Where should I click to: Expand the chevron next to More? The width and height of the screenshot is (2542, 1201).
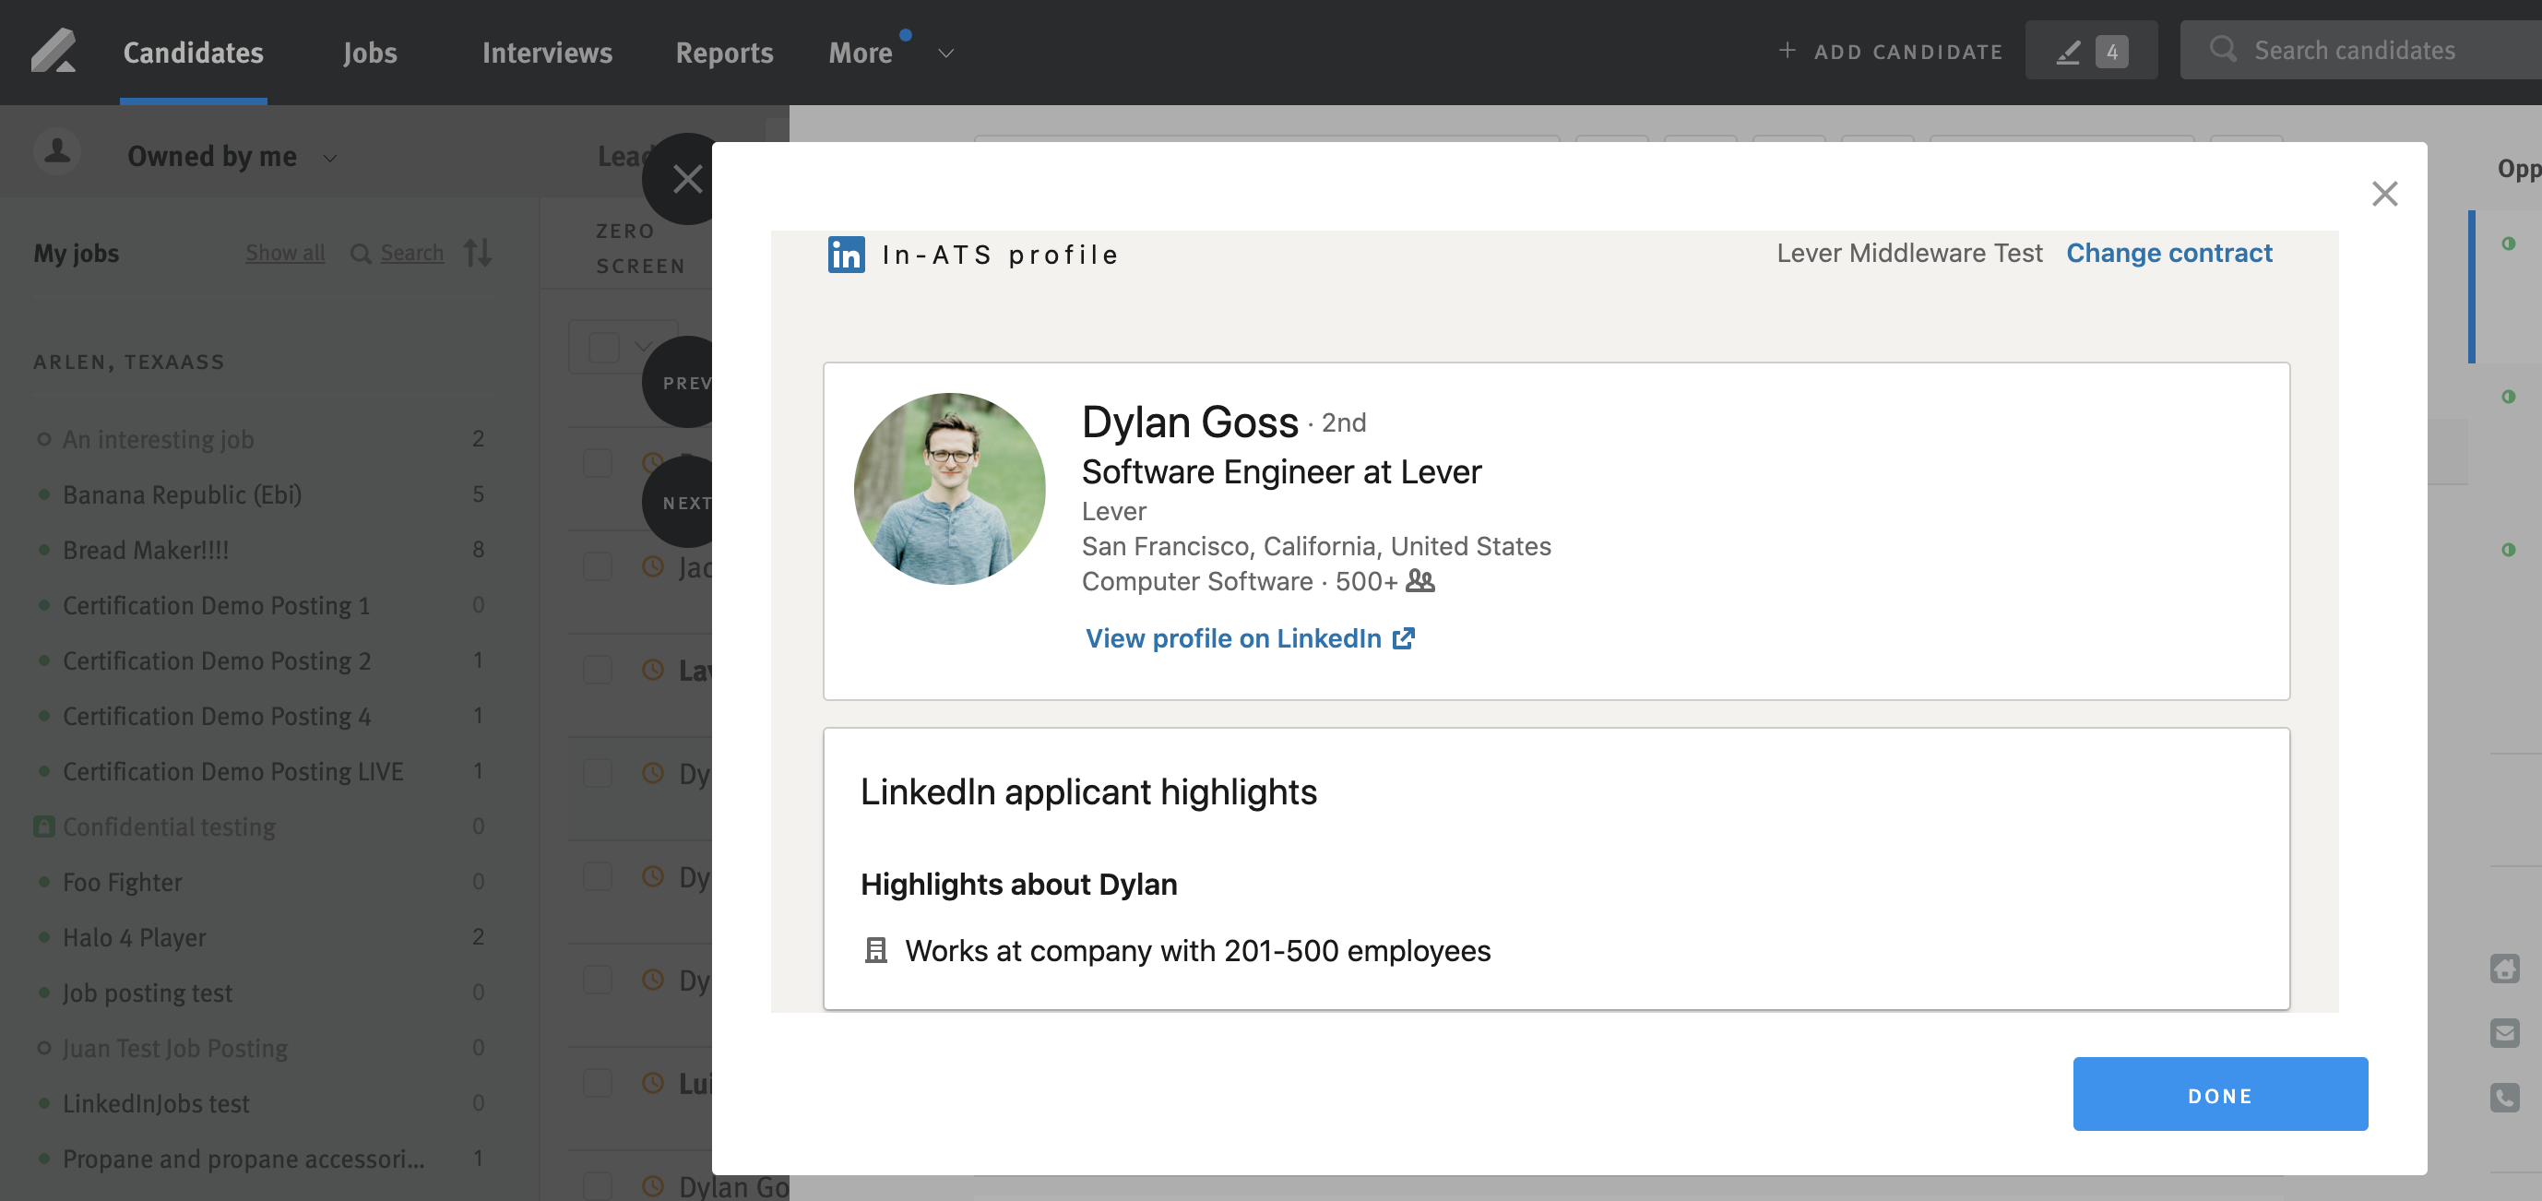coord(945,54)
